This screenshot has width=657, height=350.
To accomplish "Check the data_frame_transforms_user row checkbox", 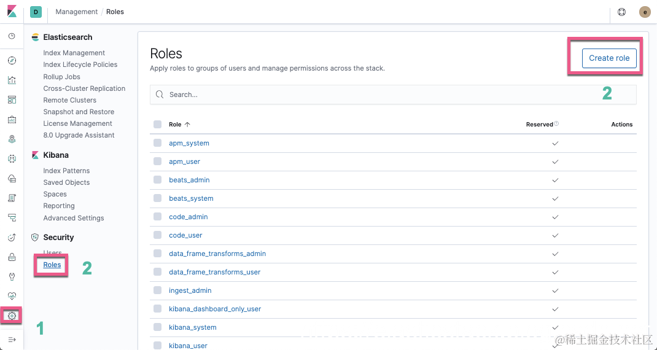I will point(158,272).
